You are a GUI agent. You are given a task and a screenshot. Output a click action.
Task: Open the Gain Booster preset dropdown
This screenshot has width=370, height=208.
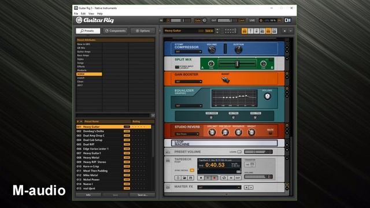188,81
